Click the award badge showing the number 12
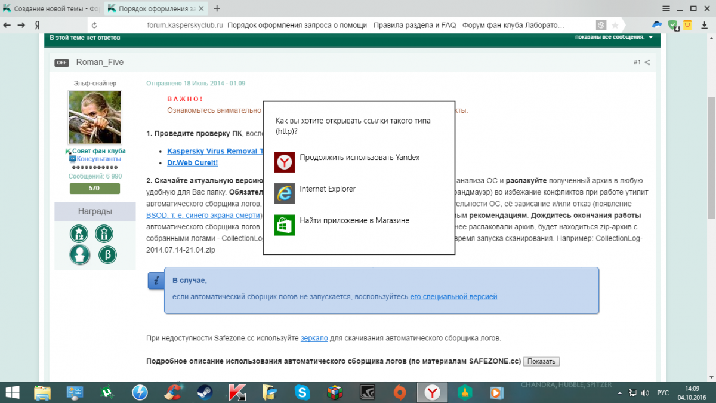Viewport: 716px width, 403px height. (x=79, y=233)
